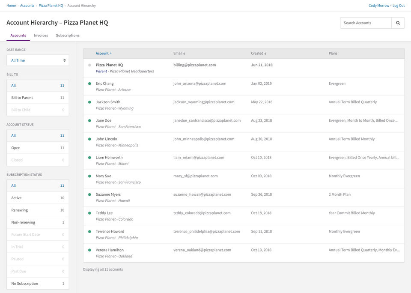
Task: Click the sort arrows on Created column
Action: tap(265, 54)
